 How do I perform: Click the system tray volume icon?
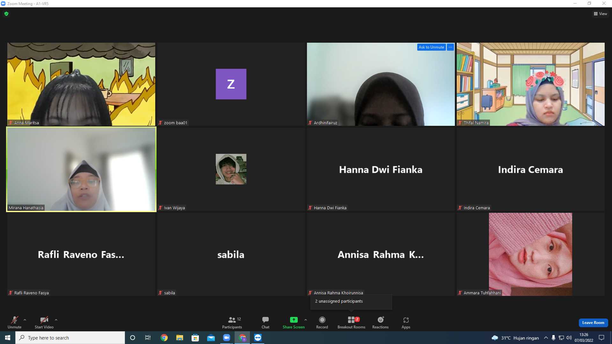[569, 338]
